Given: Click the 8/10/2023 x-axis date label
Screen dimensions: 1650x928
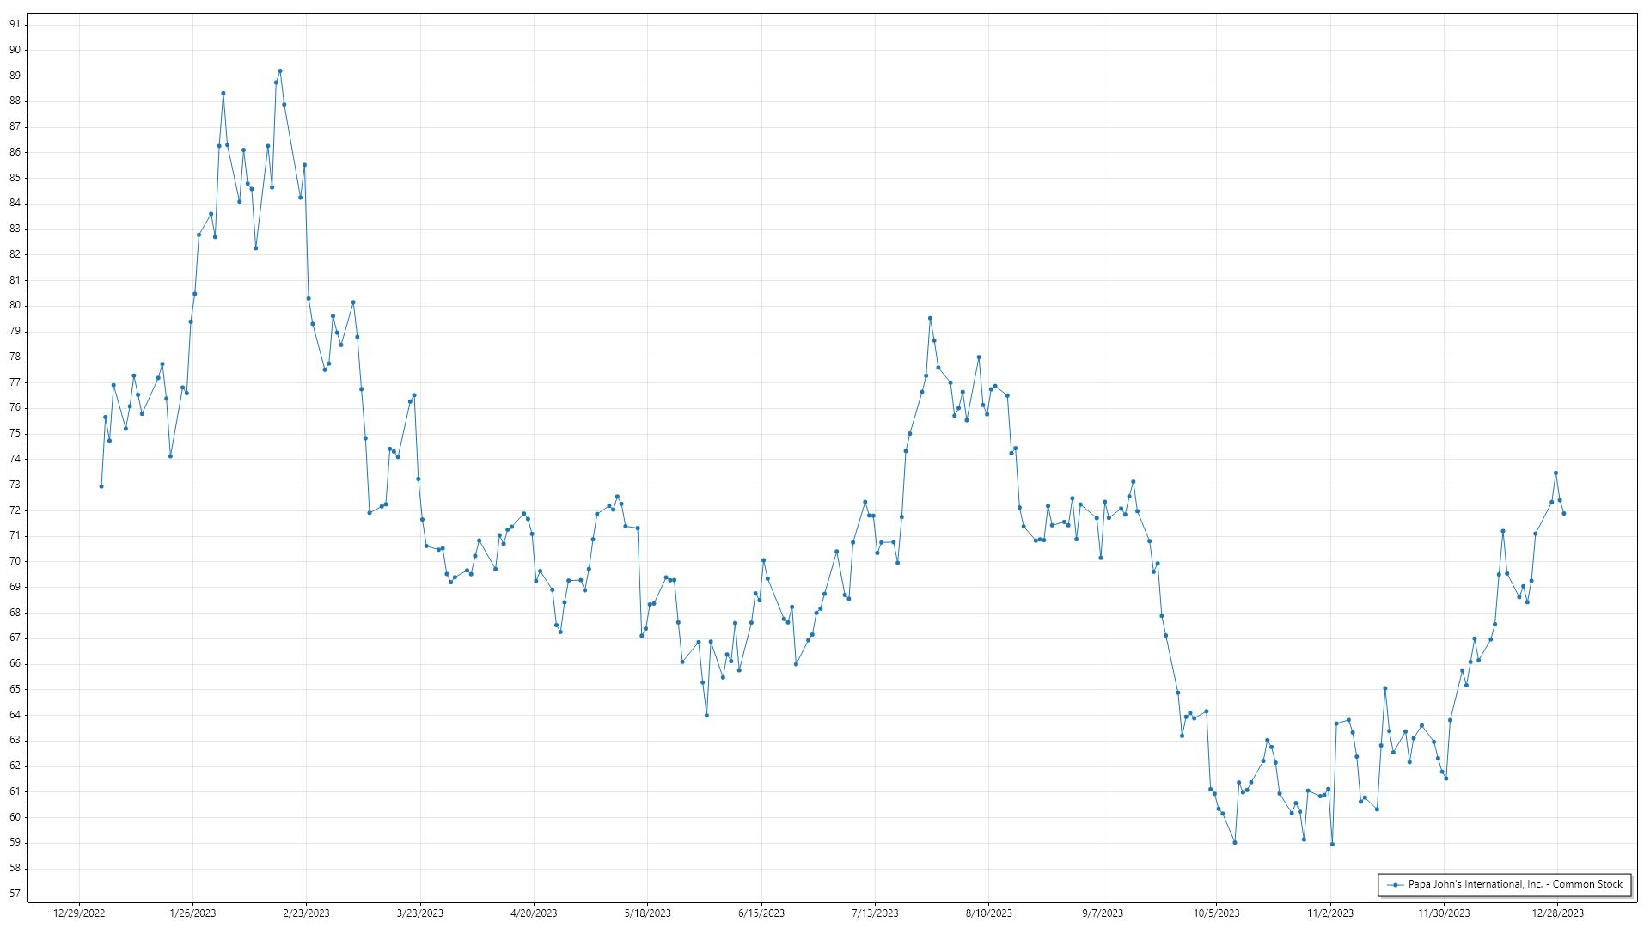Looking at the screenshot, I should pyautogui.click(x=989, y=913).
